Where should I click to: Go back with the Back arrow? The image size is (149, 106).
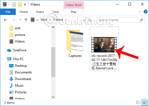tap(6, 20)
